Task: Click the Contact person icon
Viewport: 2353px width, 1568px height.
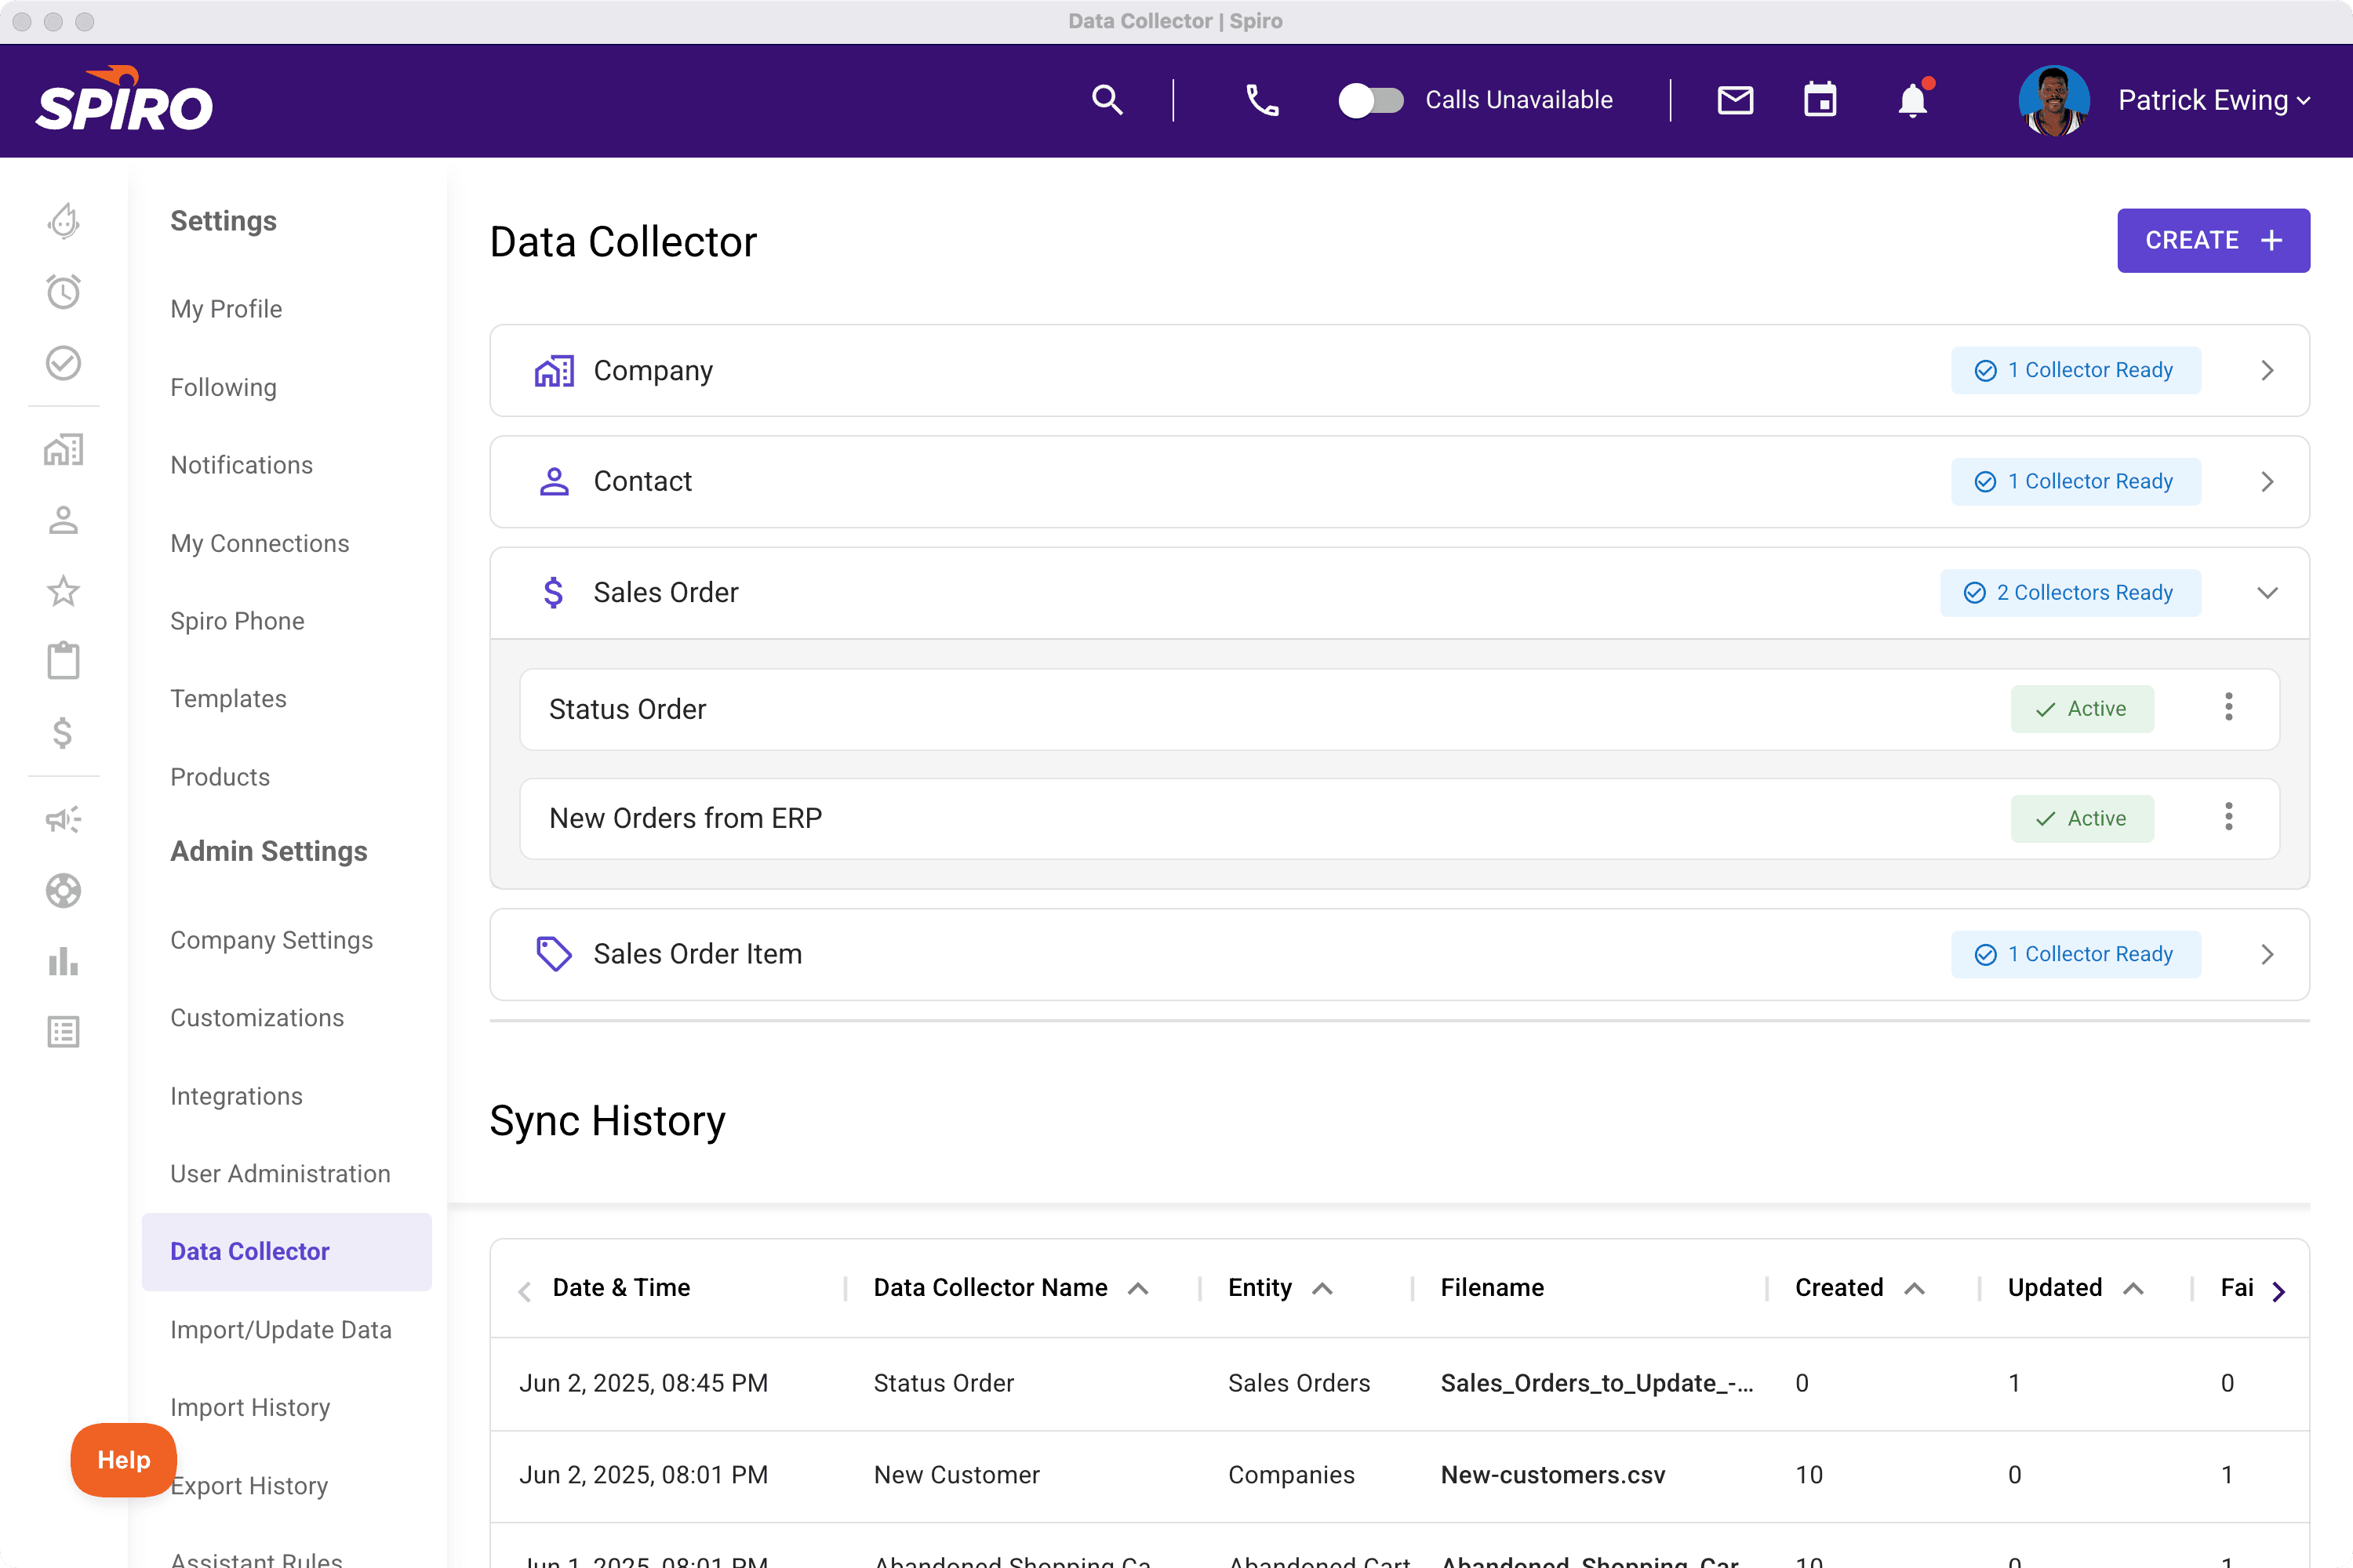Action: (555, 482)
